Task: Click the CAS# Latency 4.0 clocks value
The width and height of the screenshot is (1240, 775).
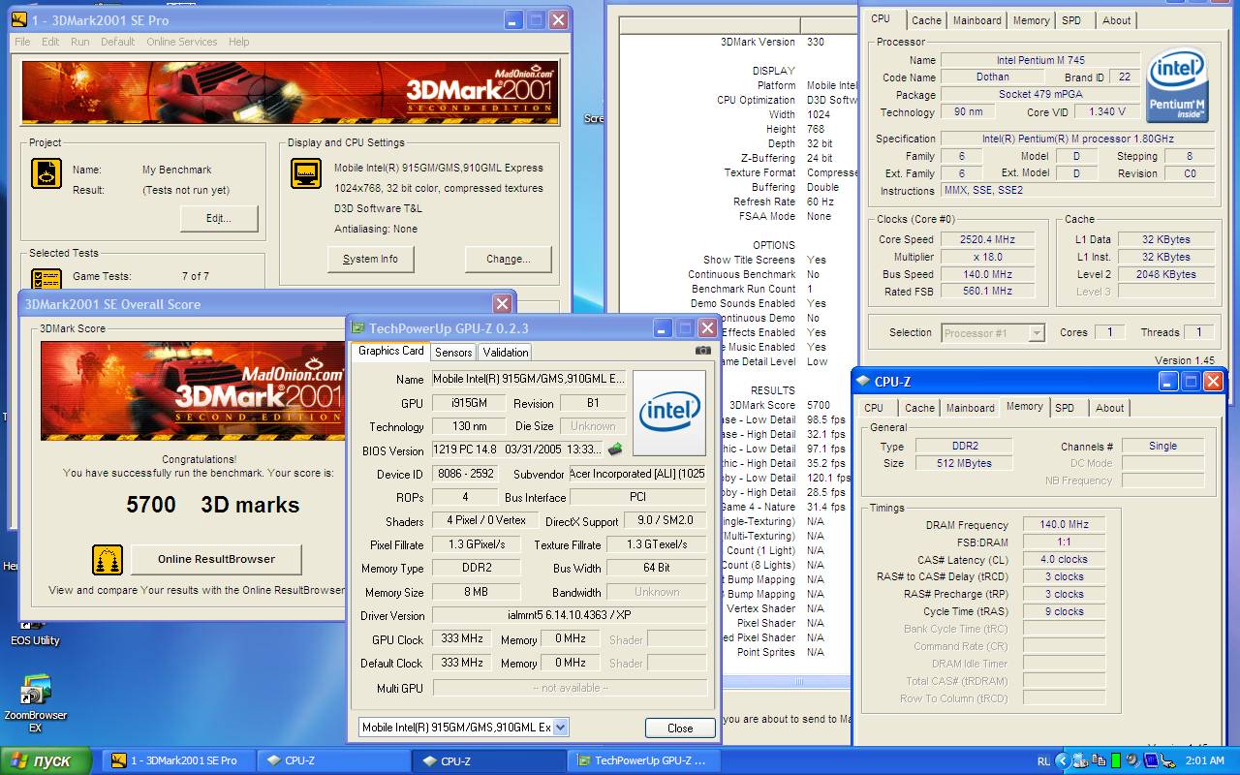Action: (x=1064, y=559)
